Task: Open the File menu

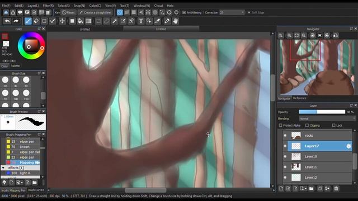Action: tap(6, 6)
